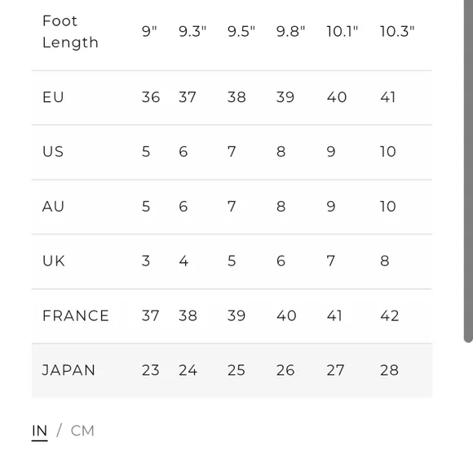Select France size 42 cell
This screenshot has width=473, height=473.
[x=390, y=316]
